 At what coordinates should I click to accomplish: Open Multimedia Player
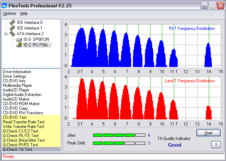click(17, 85)
